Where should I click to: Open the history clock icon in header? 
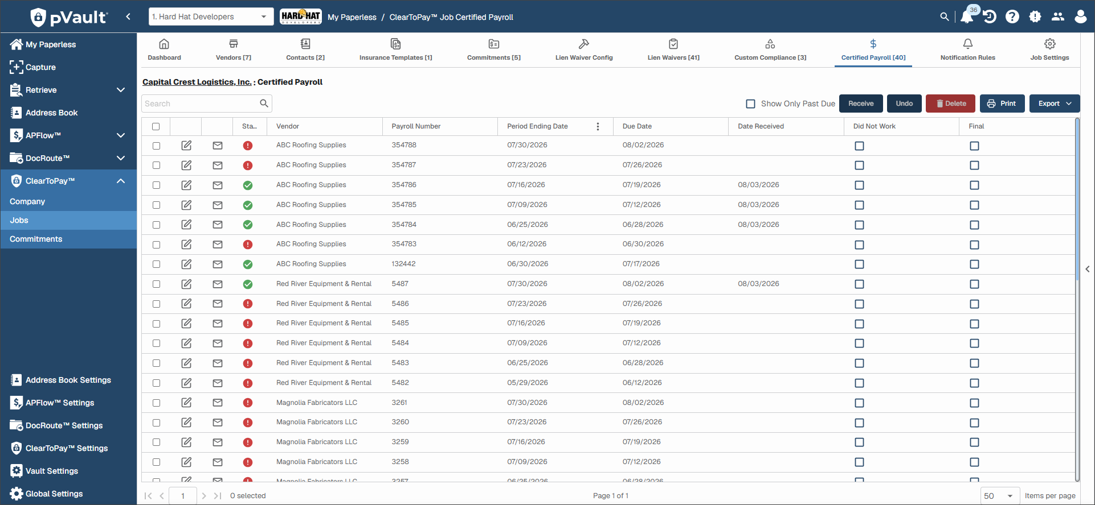(990, 17)
